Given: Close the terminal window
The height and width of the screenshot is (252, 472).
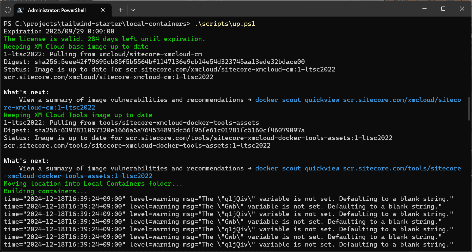Looking at the screenshot, I should [x=462, y=9].
